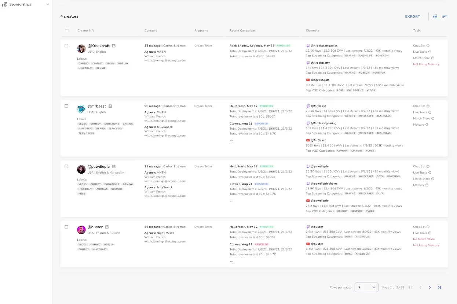Open the @pewdiepieshorts channel link

click(x=324, y=183)
